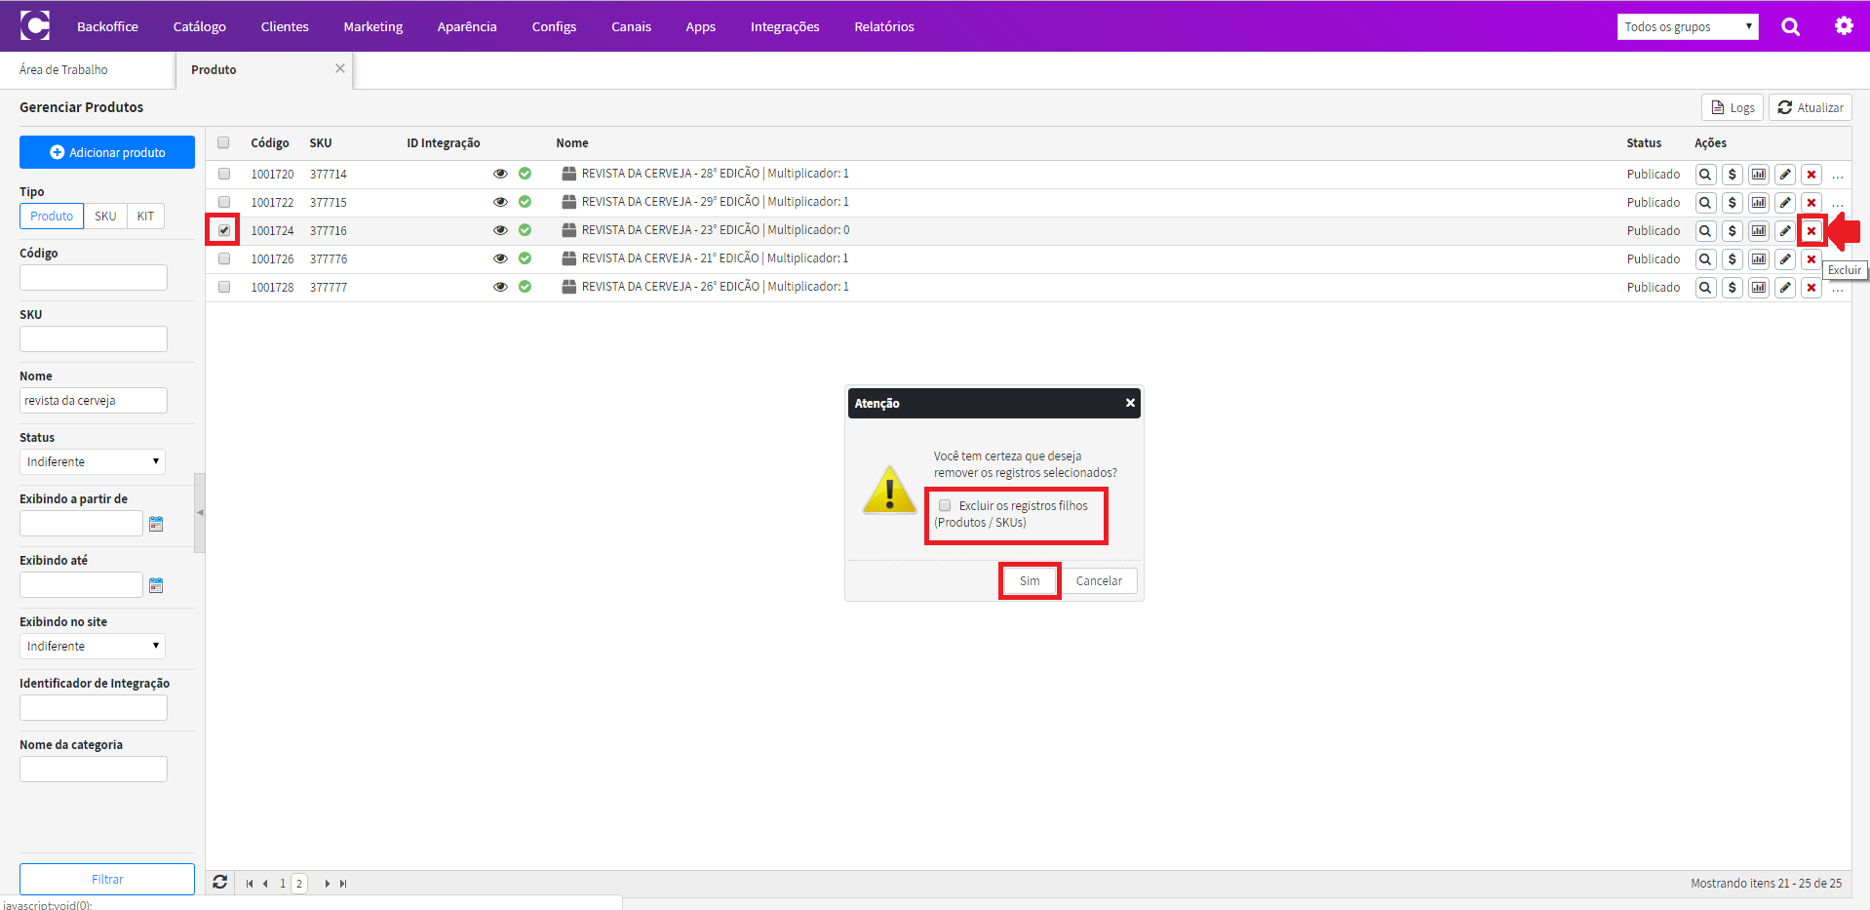The width and height of the screenshot is (1870, 910).
Task: Select the KIT type filter
Action: [145, 217]
